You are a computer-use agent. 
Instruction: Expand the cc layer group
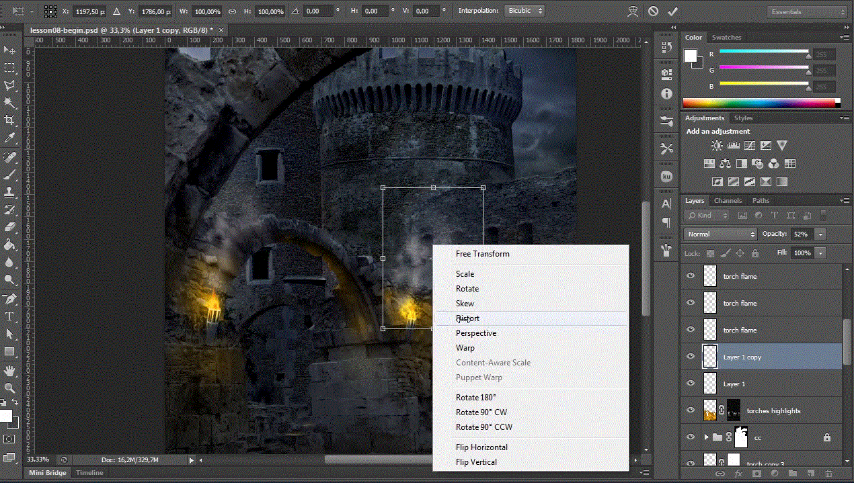pyautogui.click(x=706, y=437)
